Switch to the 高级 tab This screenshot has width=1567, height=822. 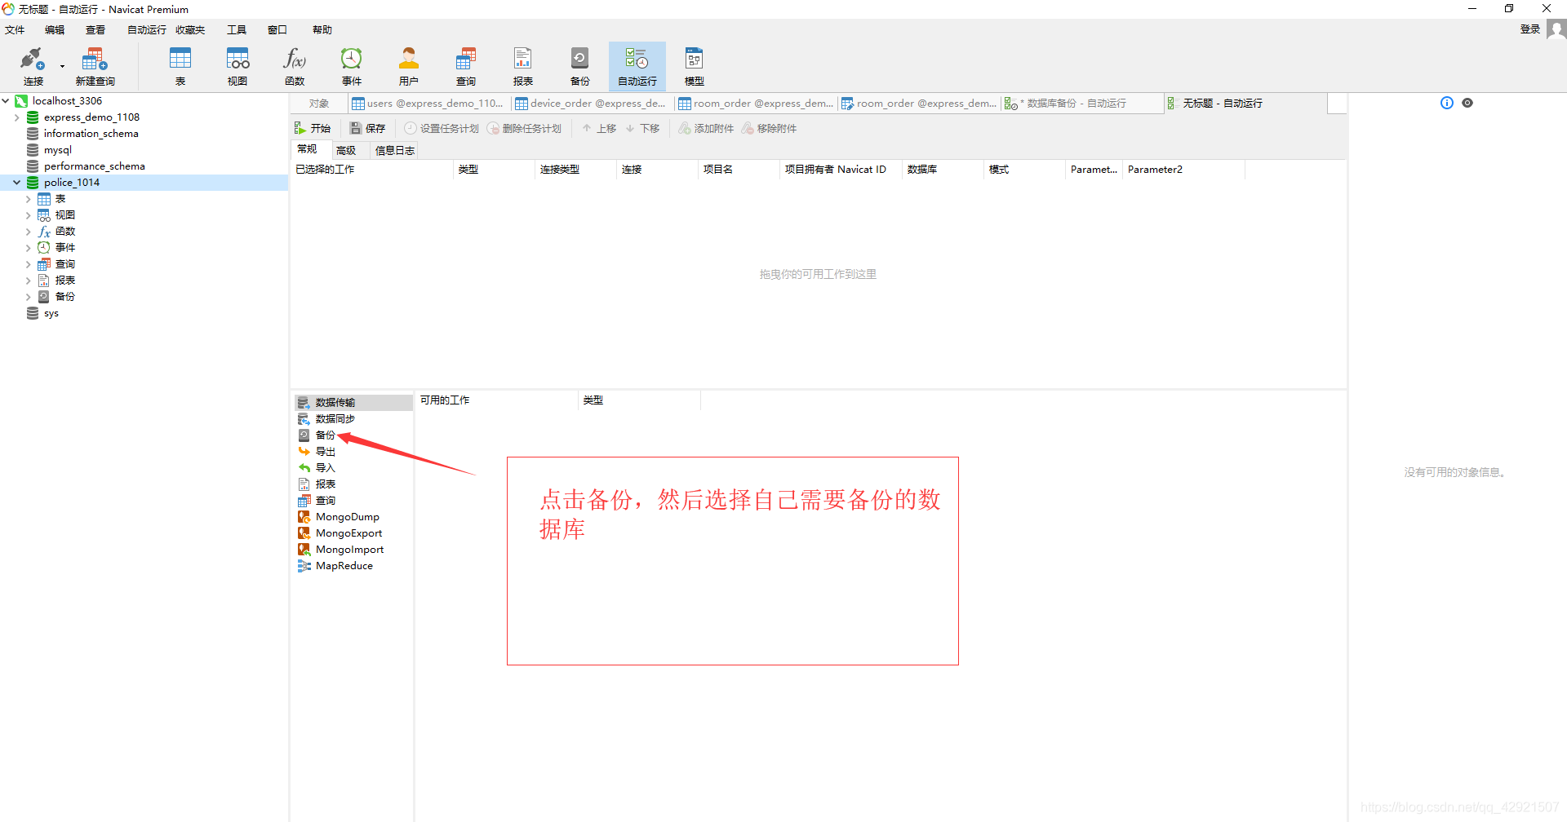coord(346,150)
